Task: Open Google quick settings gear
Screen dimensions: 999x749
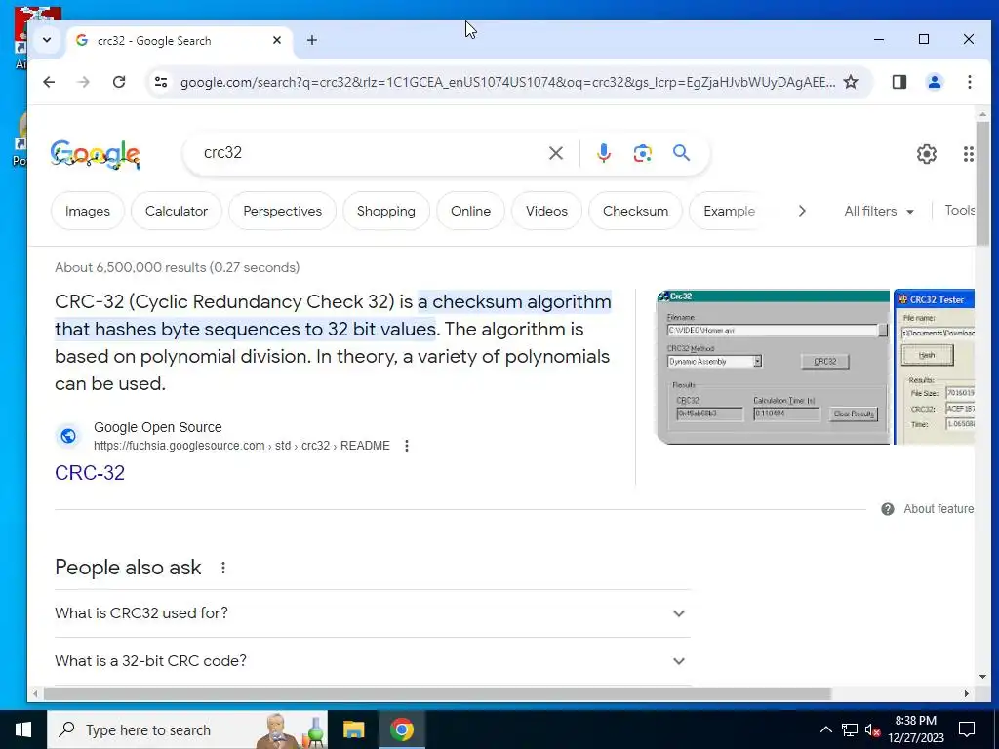Action: pyautogui.click(x=926, y=153)
